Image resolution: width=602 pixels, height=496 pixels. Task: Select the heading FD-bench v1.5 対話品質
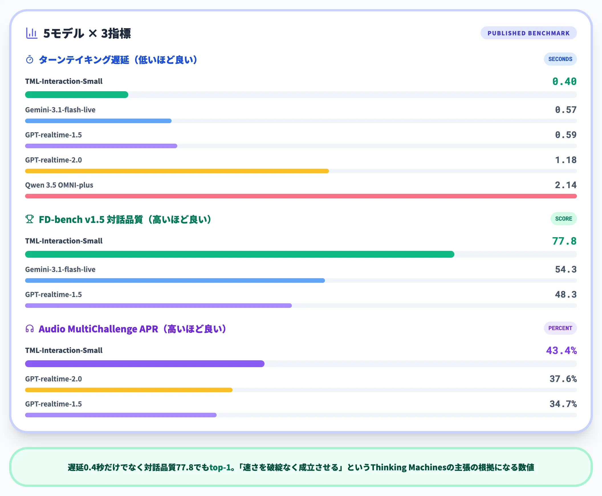(91, 219)
